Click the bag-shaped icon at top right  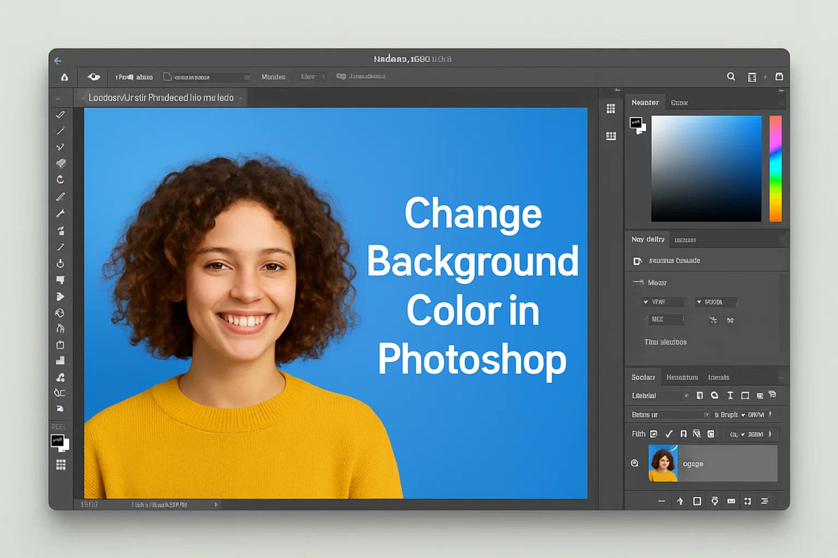(x=779, y=77)
